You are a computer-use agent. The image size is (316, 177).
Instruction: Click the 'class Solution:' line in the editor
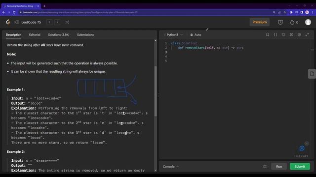(184, 43)
